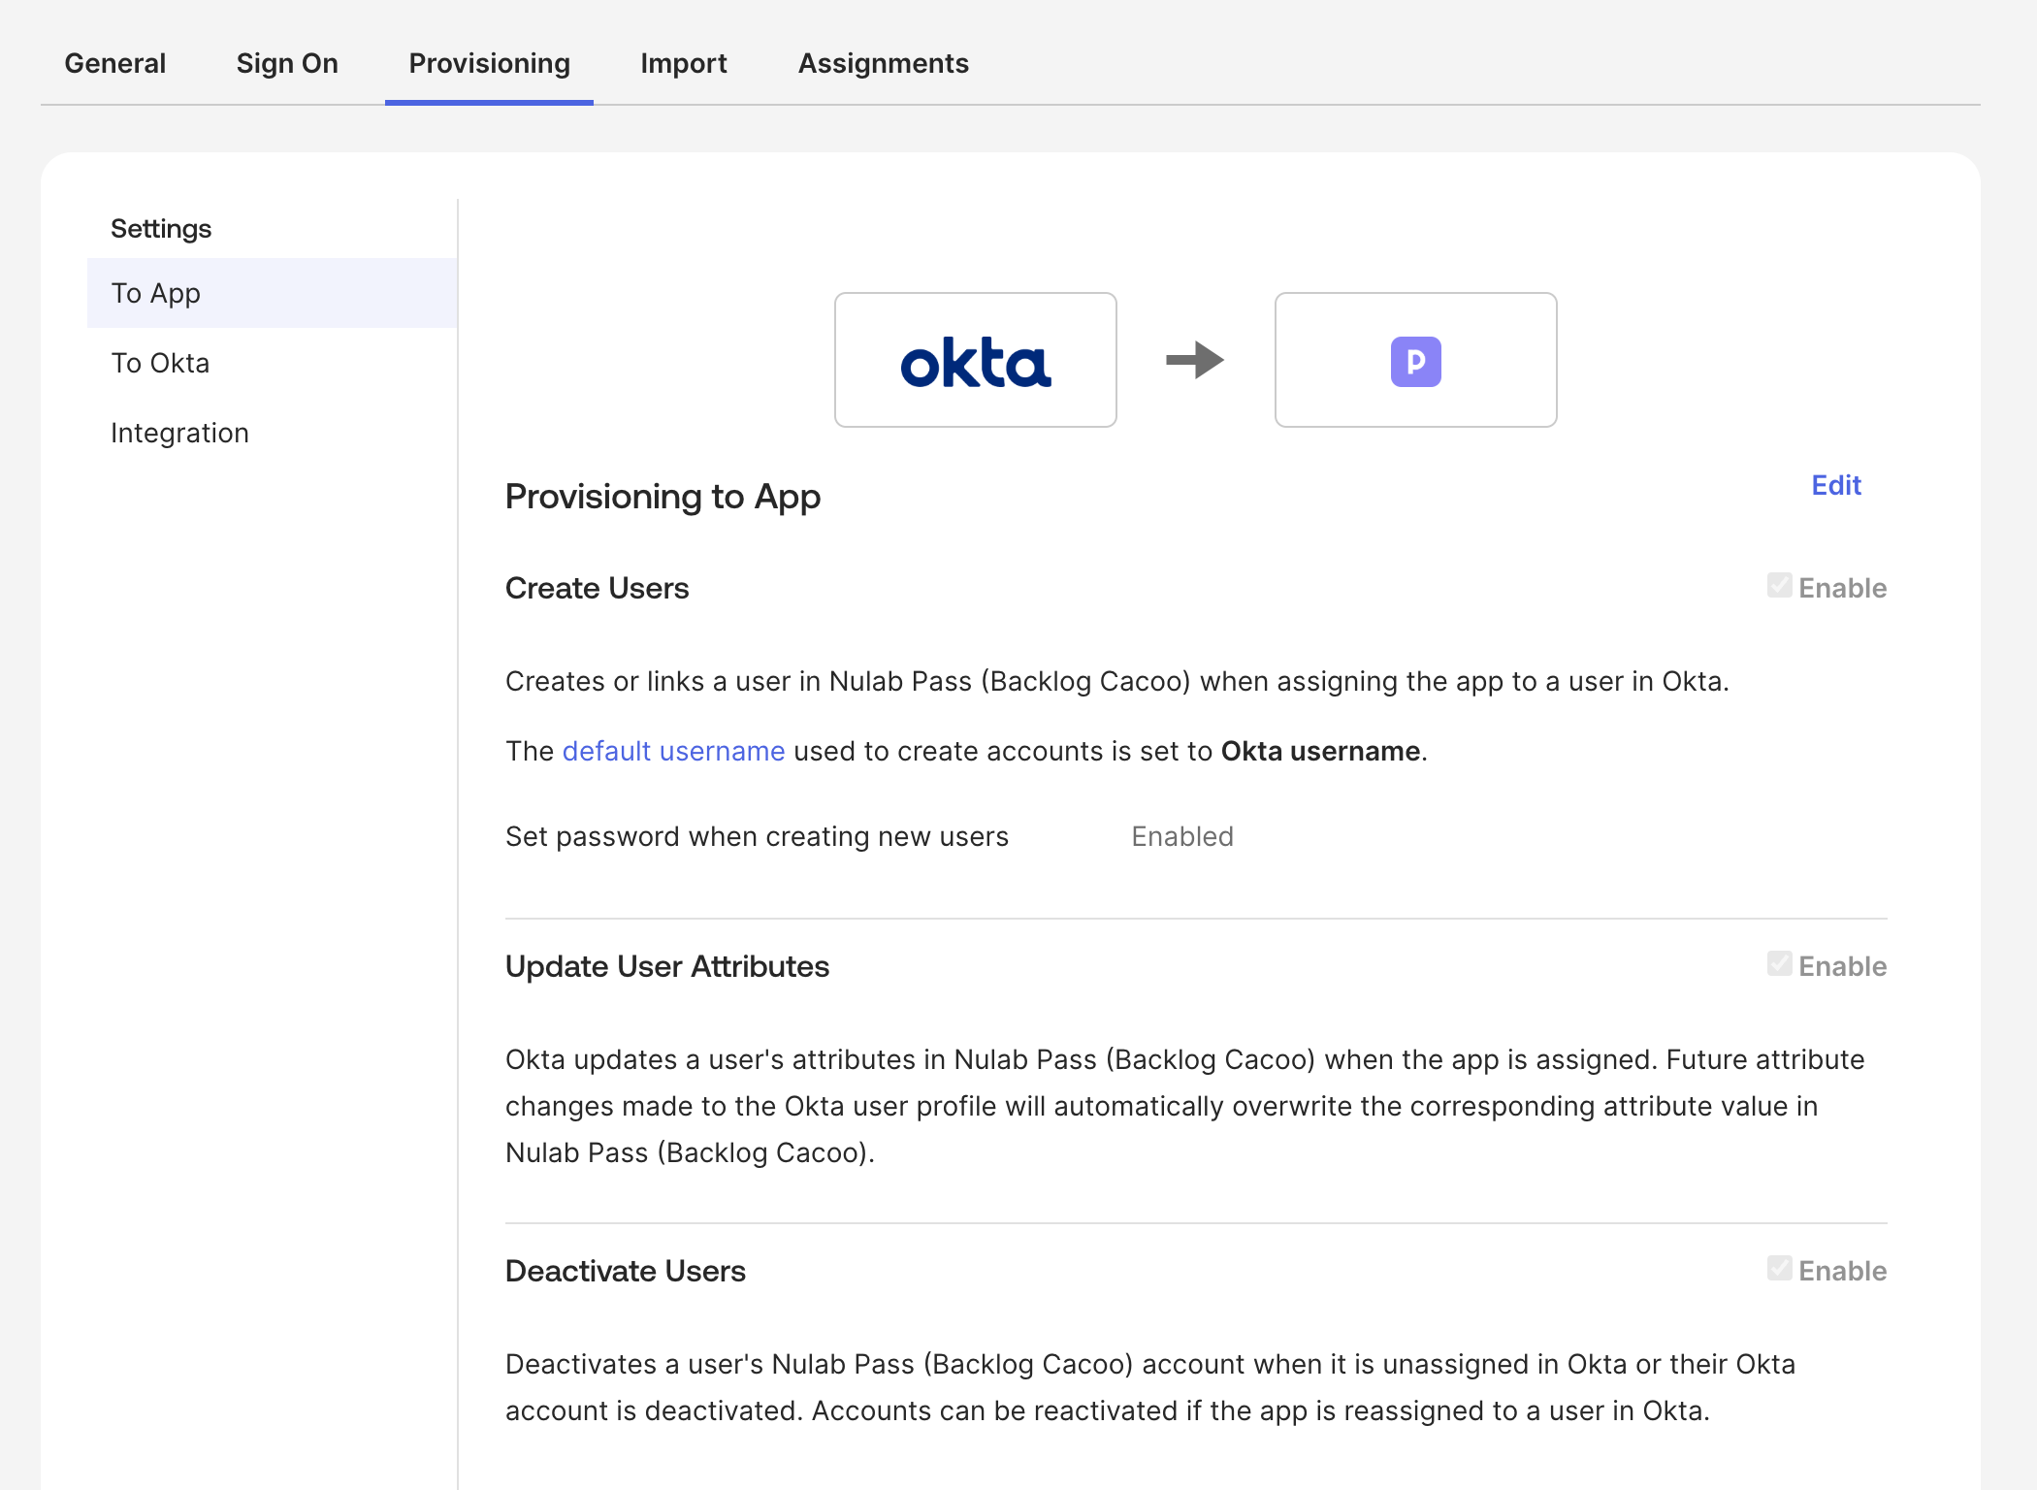2037x1490 pixels.
Task: Switch to the Sign On tab
Action: pos(287,64)
